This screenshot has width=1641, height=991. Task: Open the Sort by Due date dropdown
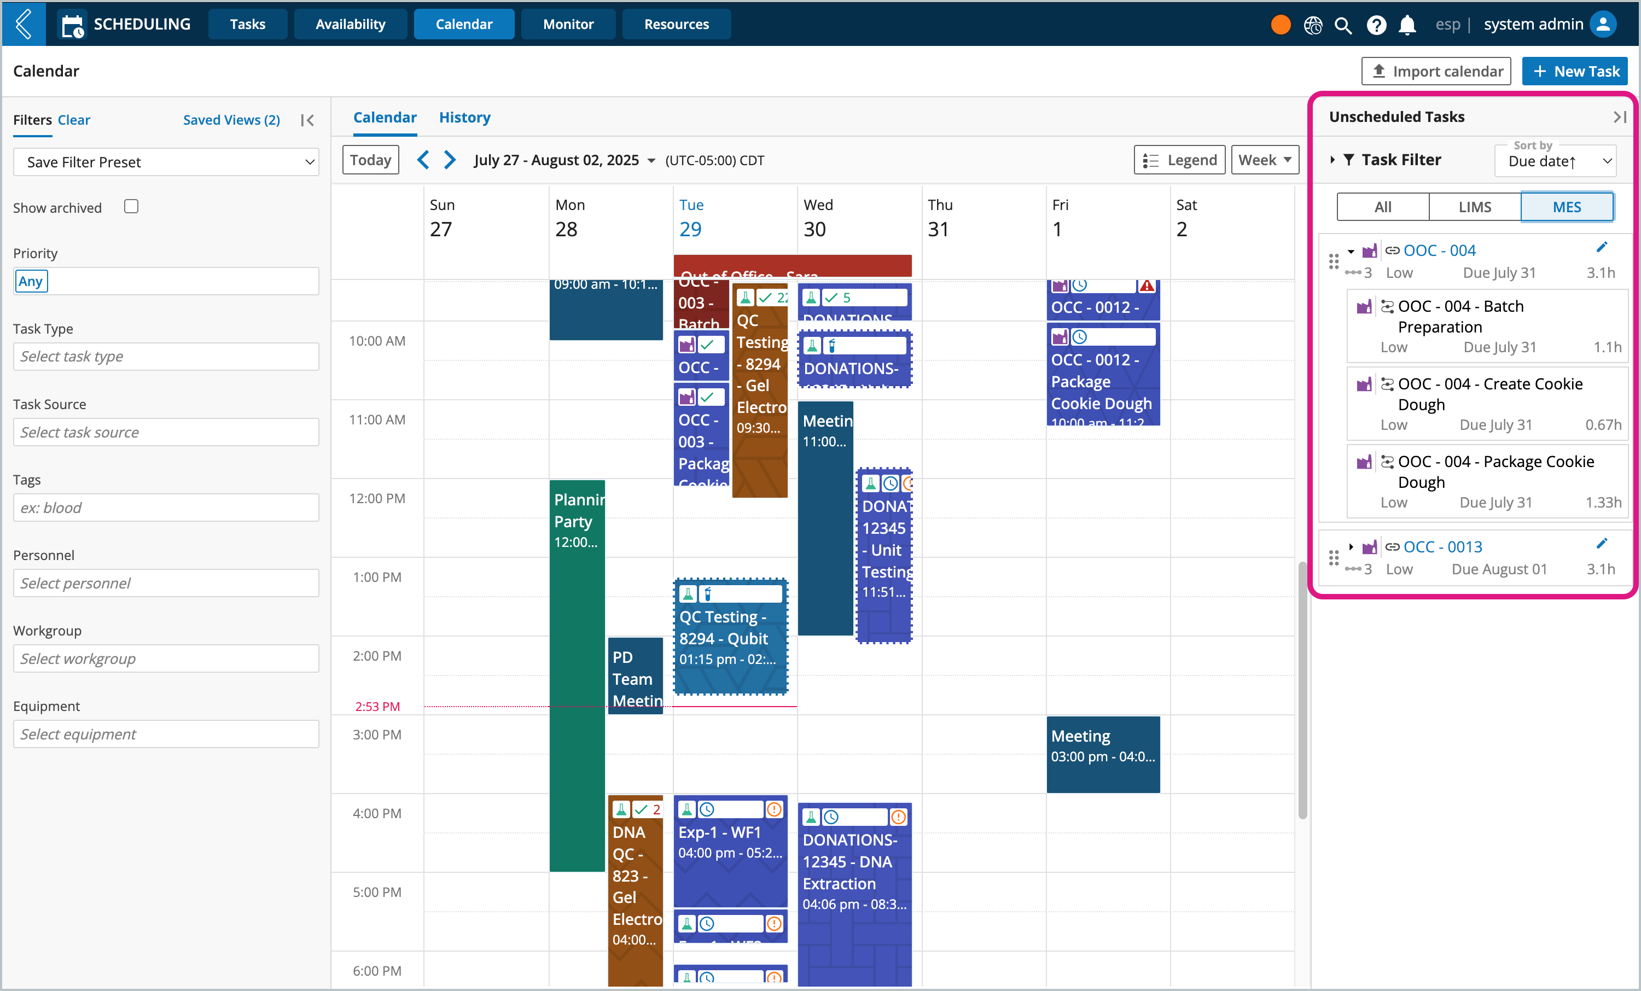1555,161
